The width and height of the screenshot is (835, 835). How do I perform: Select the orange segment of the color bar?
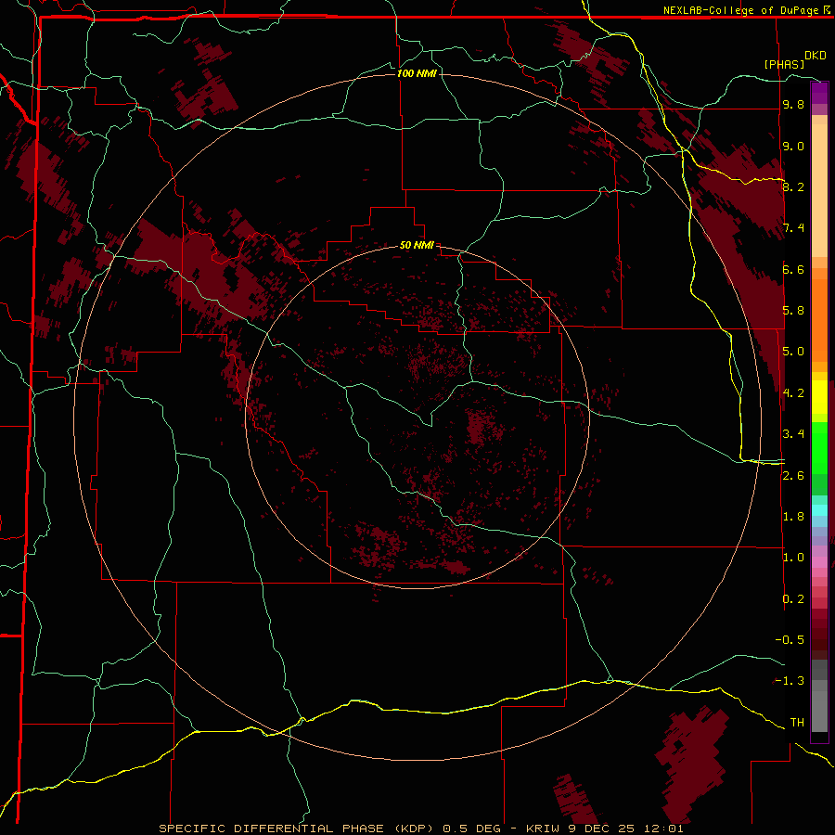[819, 320]
